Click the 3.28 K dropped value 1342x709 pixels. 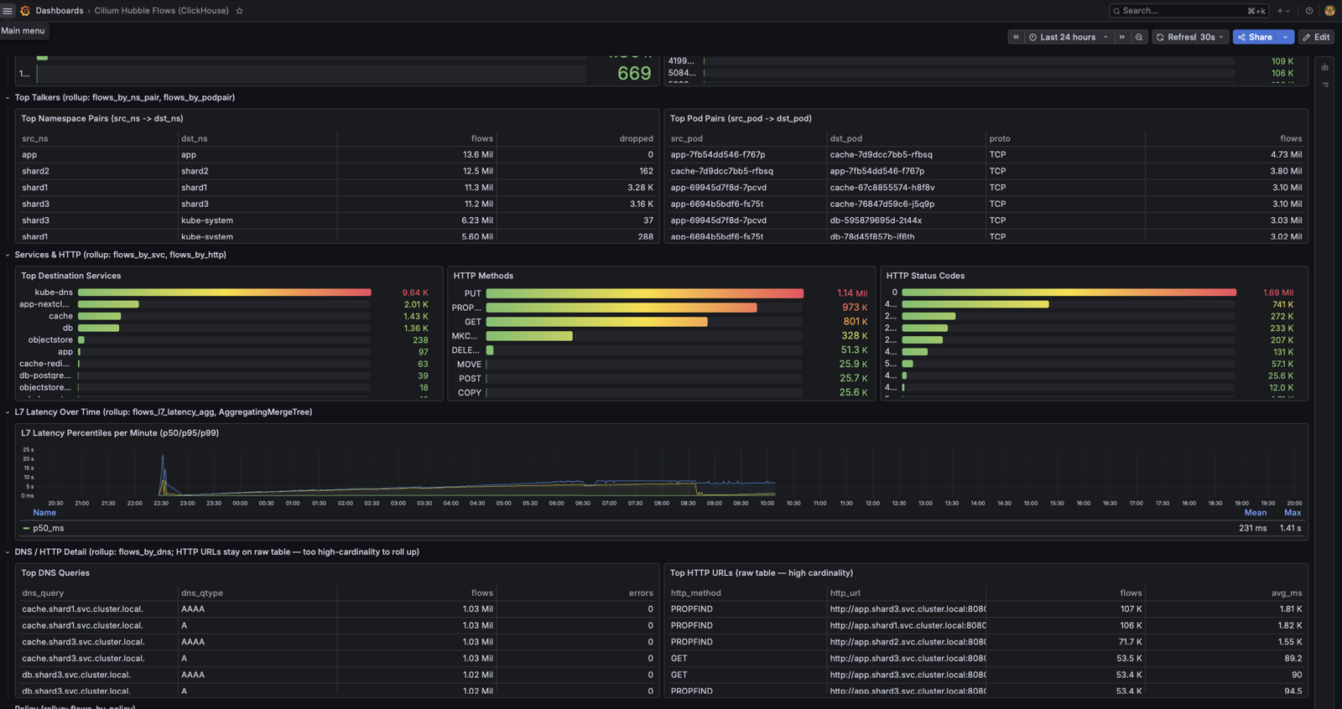coord(640,188)
